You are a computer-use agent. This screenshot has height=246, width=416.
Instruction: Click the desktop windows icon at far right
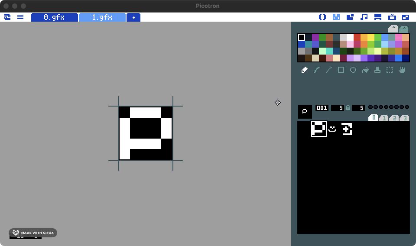coord(406,17)
